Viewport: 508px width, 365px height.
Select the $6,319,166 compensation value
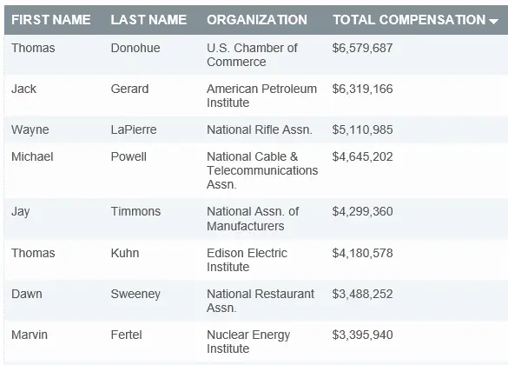coord(362,89)
